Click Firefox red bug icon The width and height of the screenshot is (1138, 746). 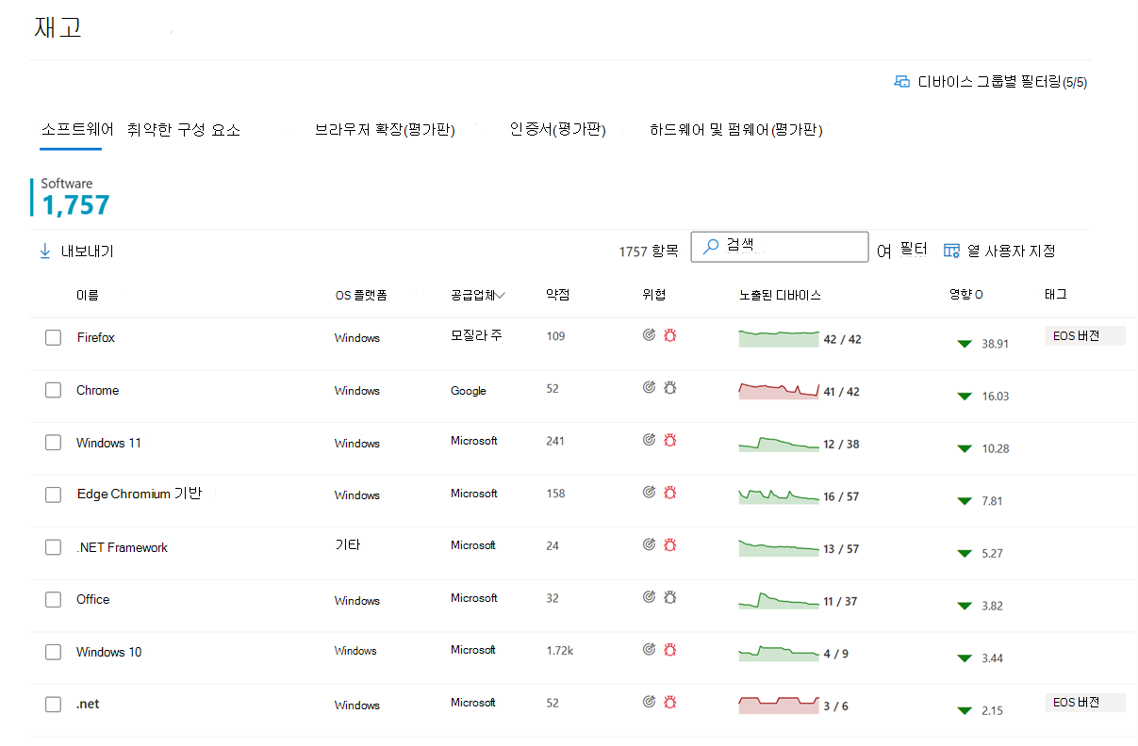point(670,334)
